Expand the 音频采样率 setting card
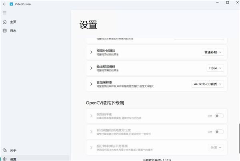 tap(91, 84)
